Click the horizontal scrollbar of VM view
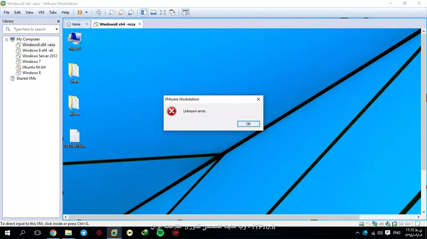This screenshot has width=427, height=239. click(x=214, y=217)
